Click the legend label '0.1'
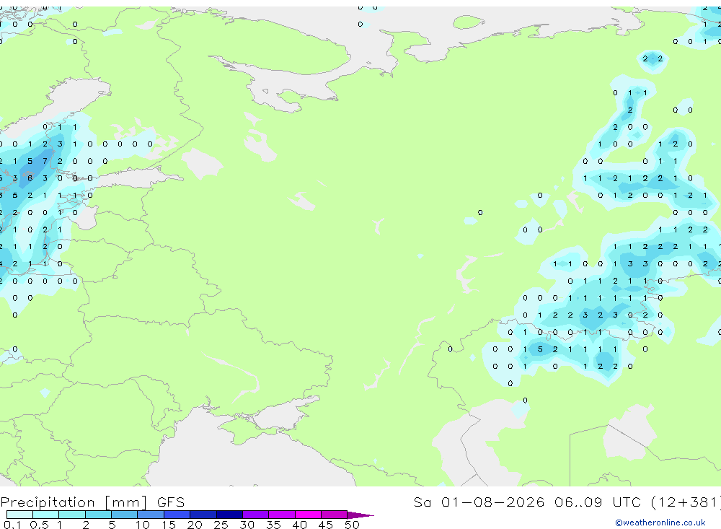Screen dimensions: 721x529 (12, 525)
